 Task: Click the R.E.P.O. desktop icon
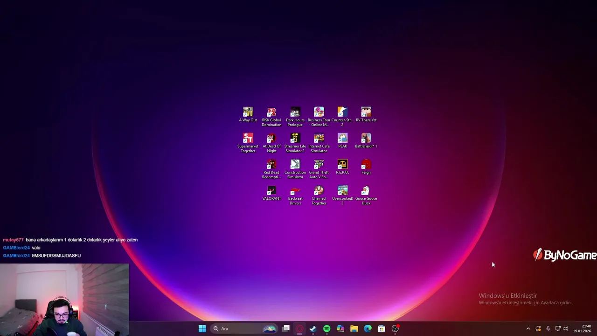click(x=342, y=167)
